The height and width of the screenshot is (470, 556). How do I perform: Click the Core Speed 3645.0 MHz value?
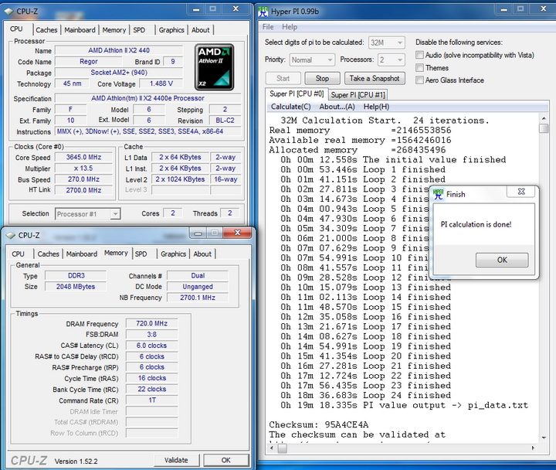coord(83,157)
